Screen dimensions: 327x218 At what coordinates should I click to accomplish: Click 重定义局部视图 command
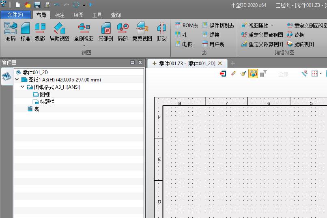pos(262,35)
